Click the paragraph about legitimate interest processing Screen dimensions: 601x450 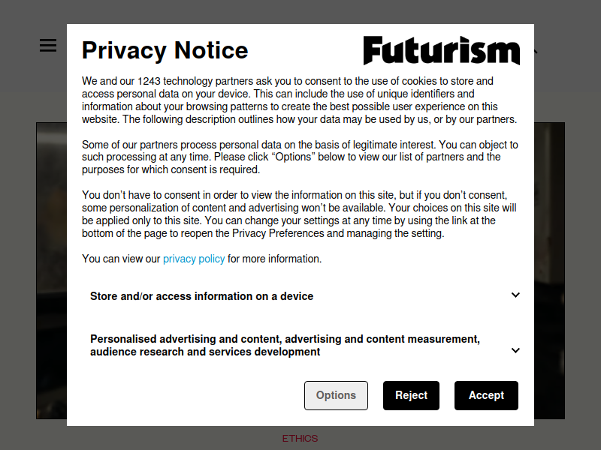click(299, 157)
